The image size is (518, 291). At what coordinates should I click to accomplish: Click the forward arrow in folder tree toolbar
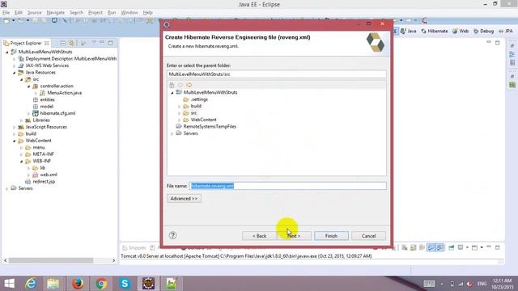pos(189,85)
